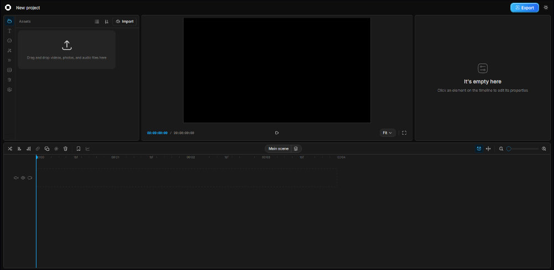Open the scenes layers icon beside Main scene
This screenshot has height=270, width=554.
(x=296, y=149)
